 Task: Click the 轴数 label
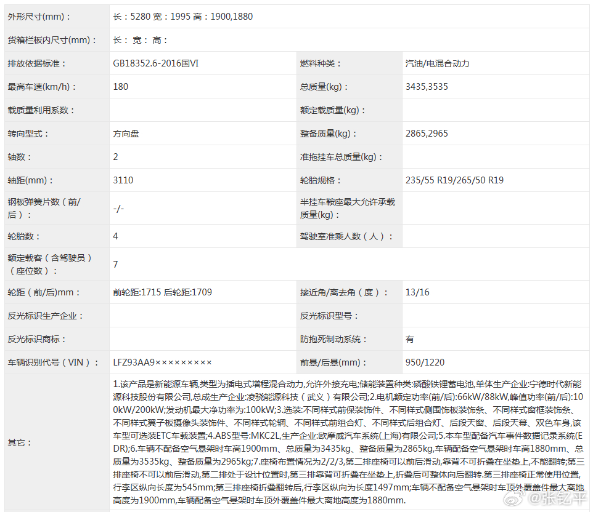19,157
